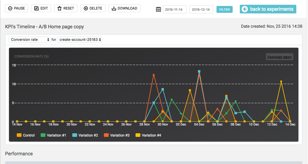308x164 pixels.
Task: Click the download arrow icon
Action: point(114,8)
